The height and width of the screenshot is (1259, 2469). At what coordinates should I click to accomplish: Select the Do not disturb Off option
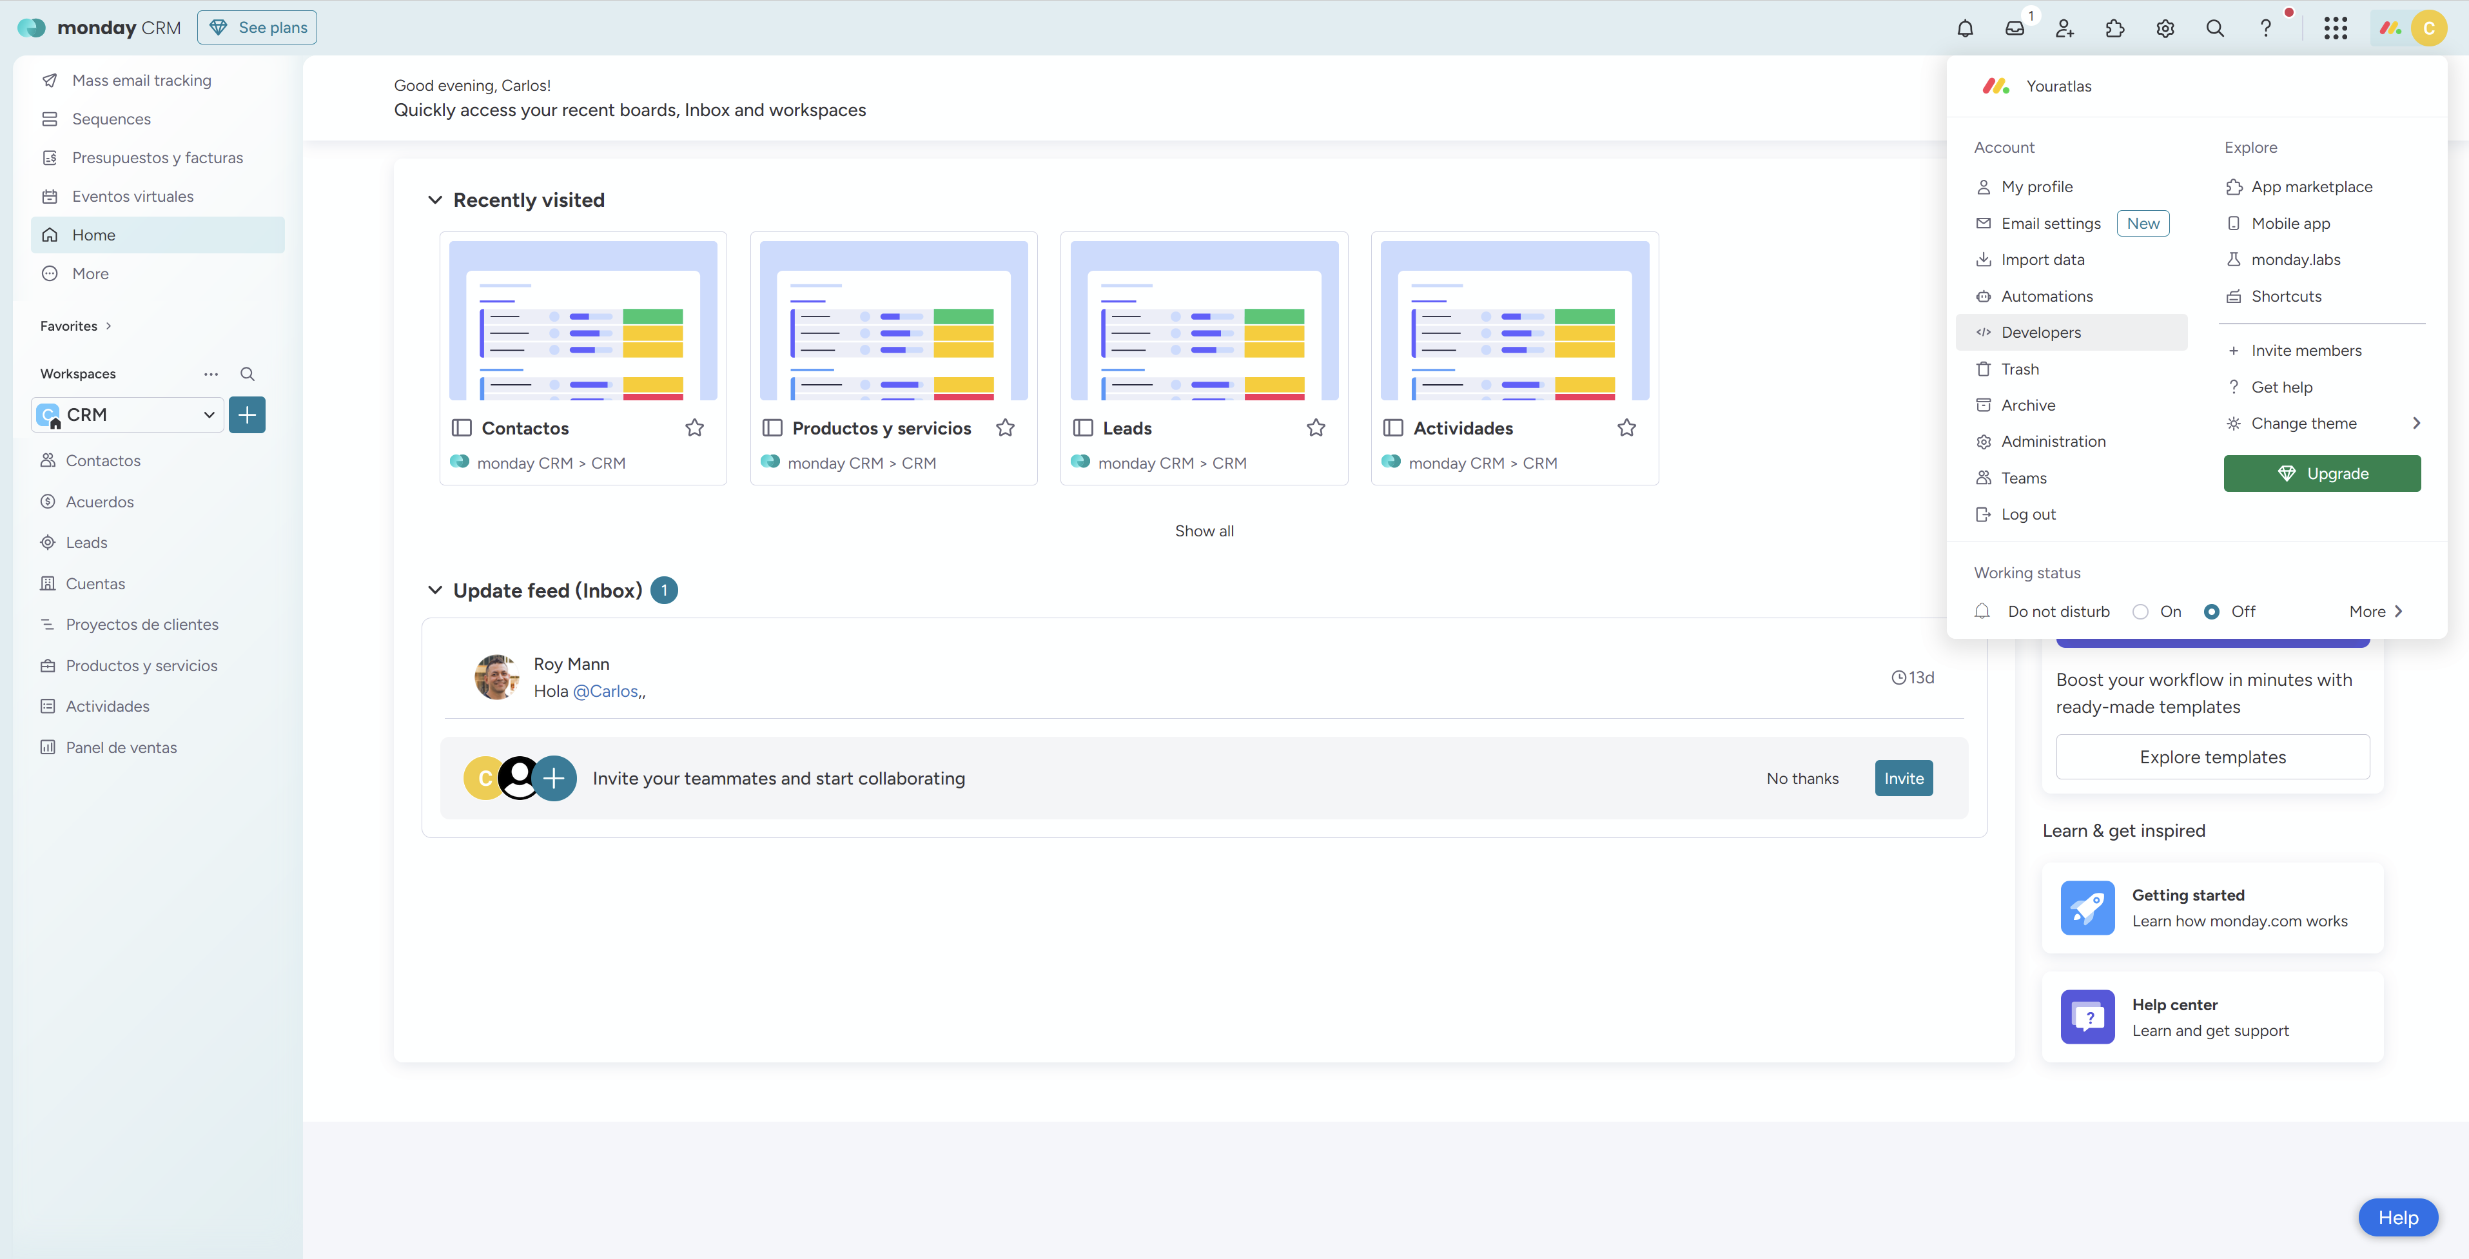(x=2211, y=611)
